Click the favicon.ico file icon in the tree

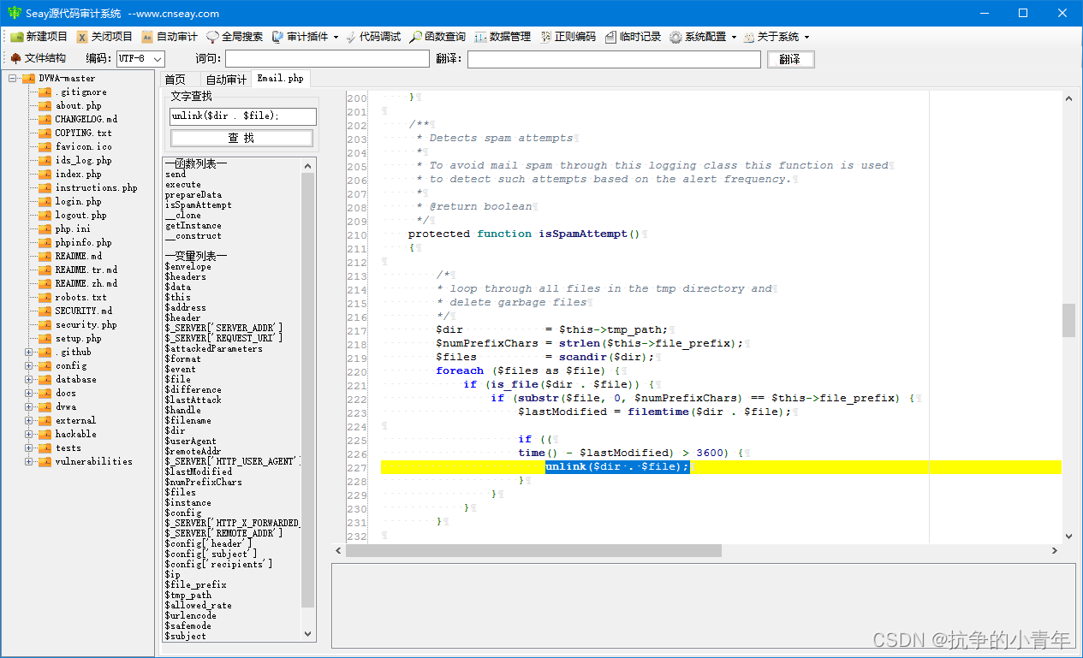coord(45,147)
